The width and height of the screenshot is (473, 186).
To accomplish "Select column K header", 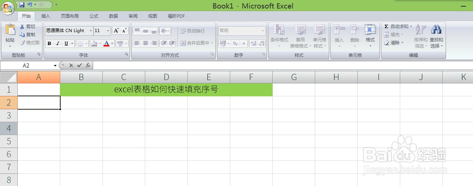I will 458,77.
